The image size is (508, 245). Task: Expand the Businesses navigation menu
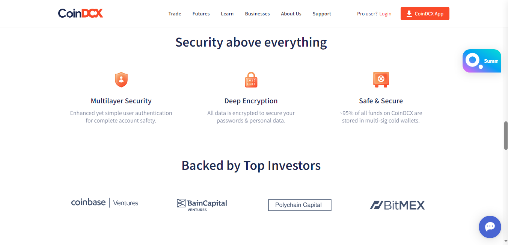pos(257,14)
